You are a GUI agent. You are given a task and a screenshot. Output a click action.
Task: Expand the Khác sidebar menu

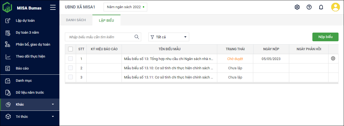[30, 105]
